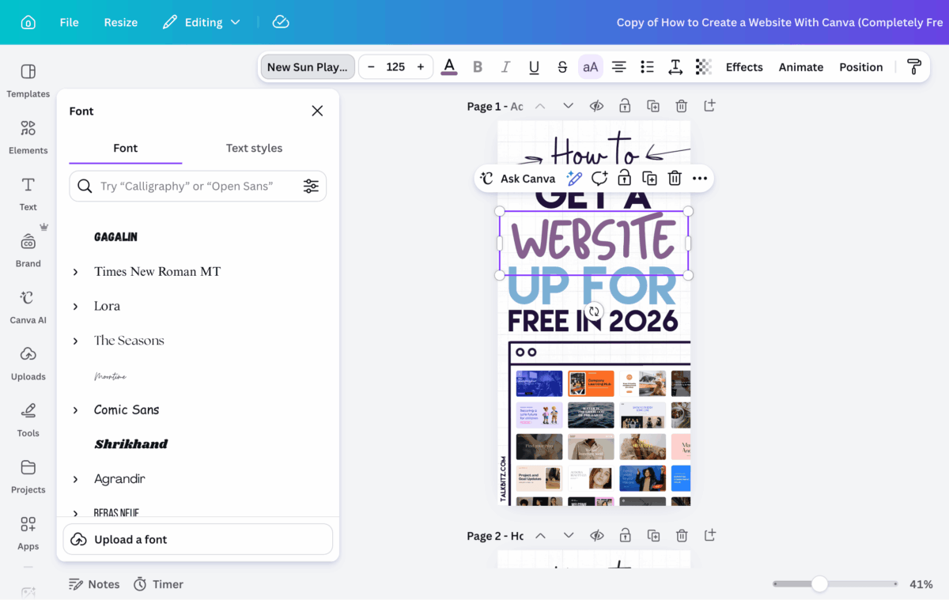The image size is (949, 600).
Task: Toggle bold formatting
Action: [x=478, y=67]
